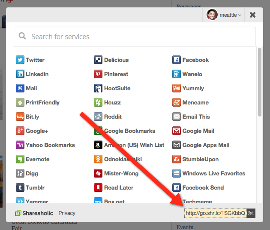Focus the Search for services field
Screen dimensions: 270x230
135,37
